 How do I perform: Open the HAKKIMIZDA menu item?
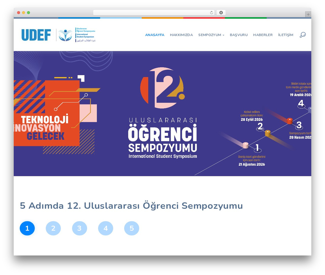(x=181, y=35)
